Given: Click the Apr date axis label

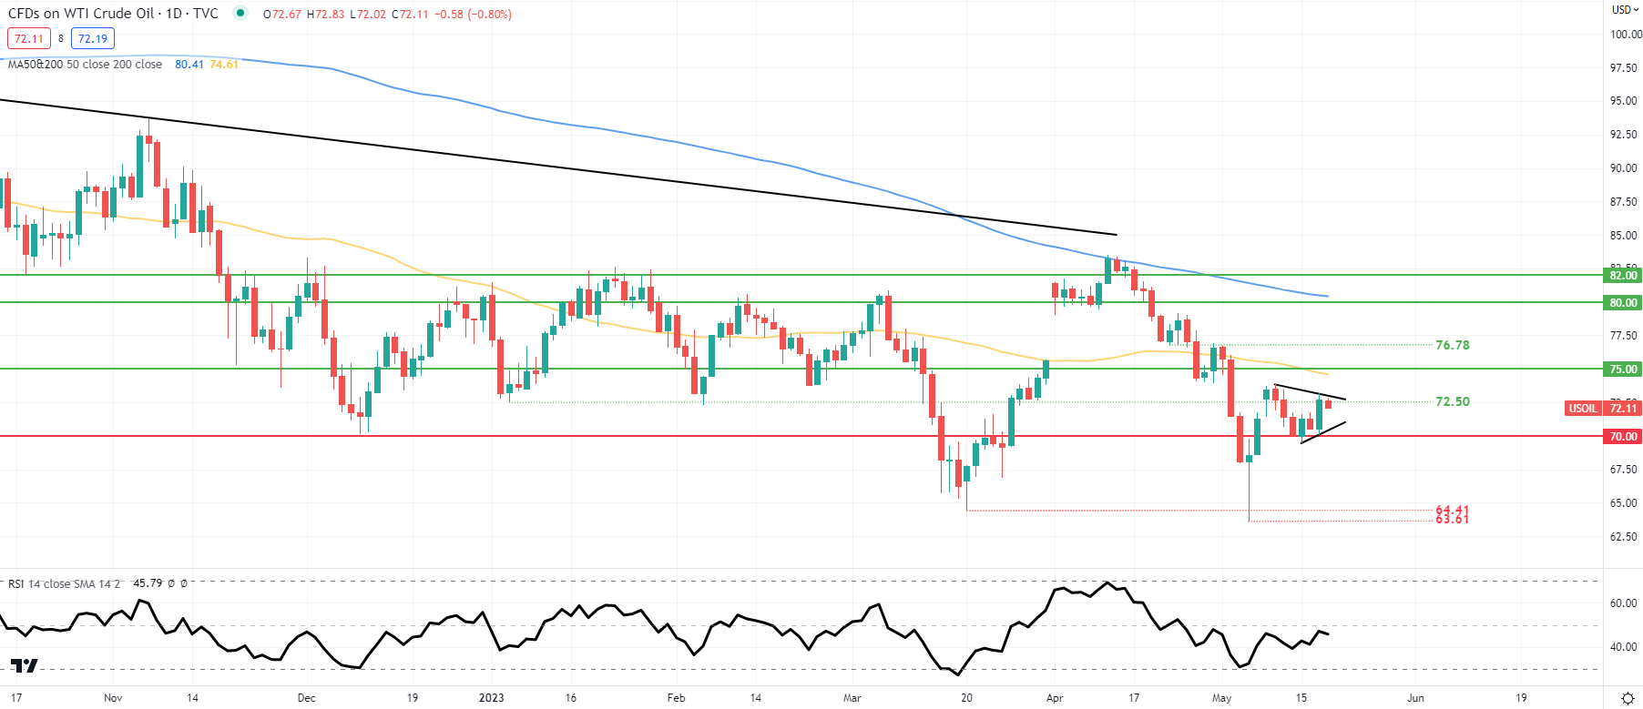Looking at the screenshot, I should tap(1055, 698).
